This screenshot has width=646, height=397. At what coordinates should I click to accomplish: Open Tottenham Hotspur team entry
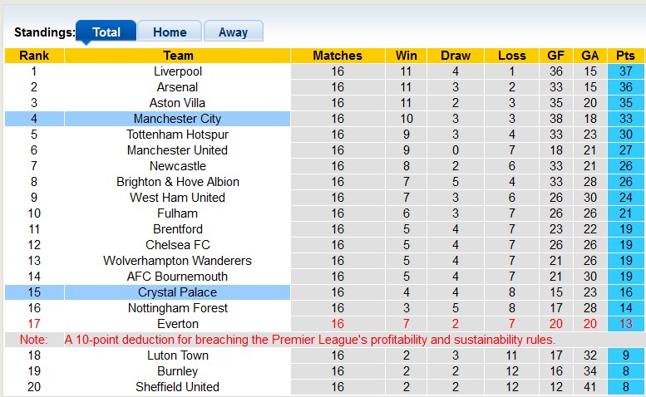coord(177,135)
